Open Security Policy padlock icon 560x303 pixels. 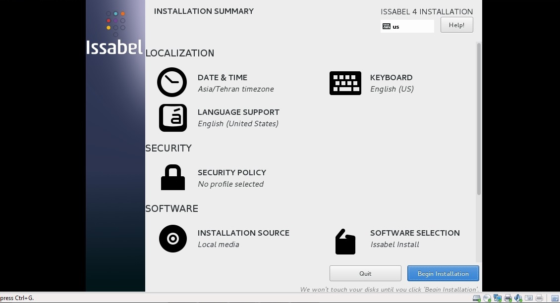pos(173,177)
